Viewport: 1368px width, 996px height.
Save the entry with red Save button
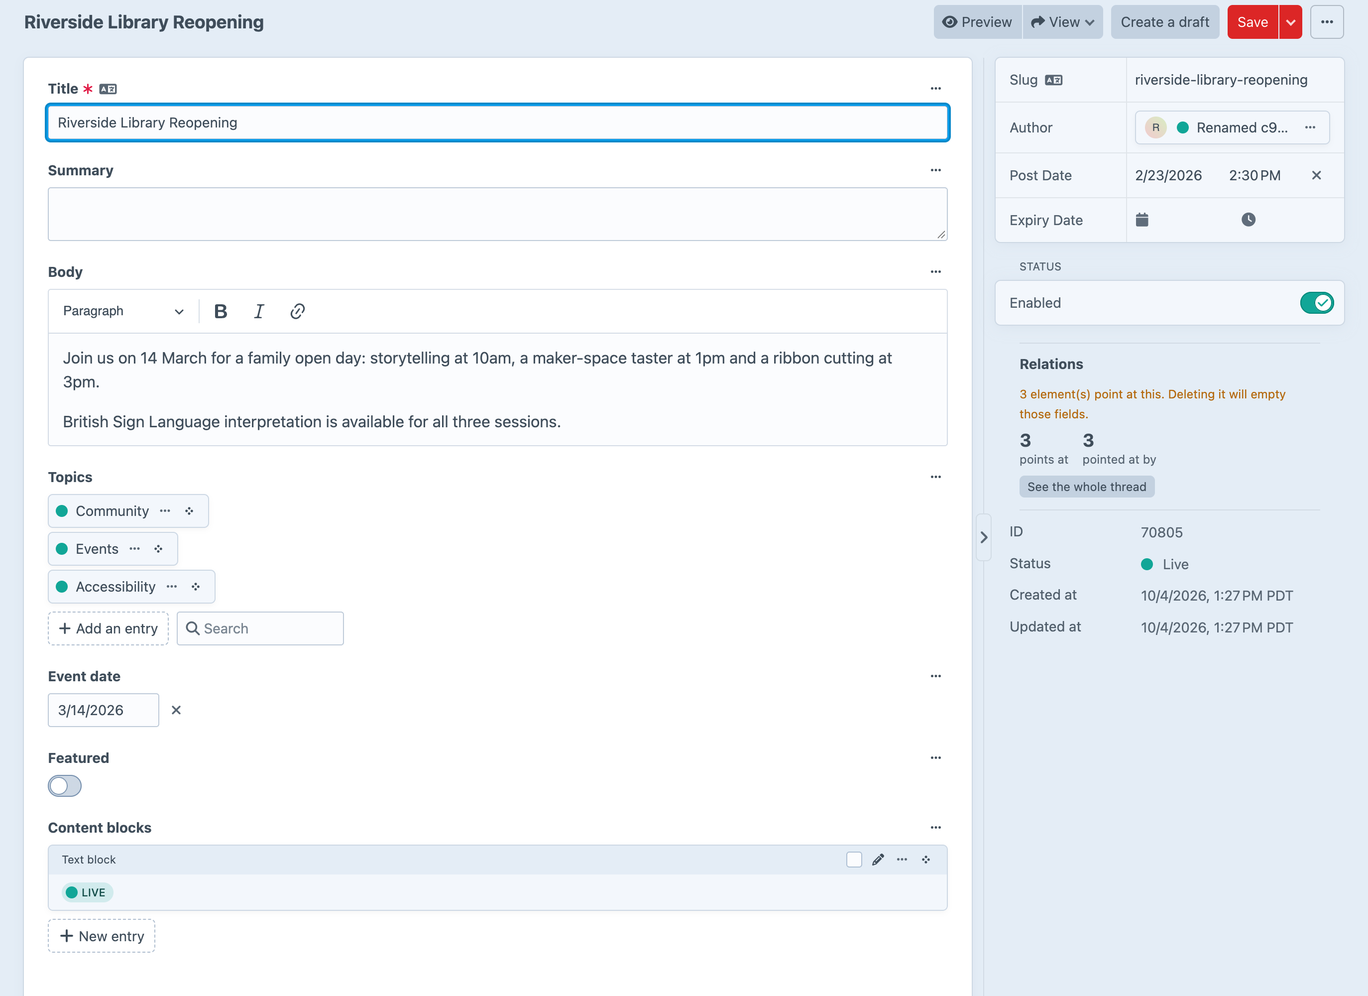1253,22
